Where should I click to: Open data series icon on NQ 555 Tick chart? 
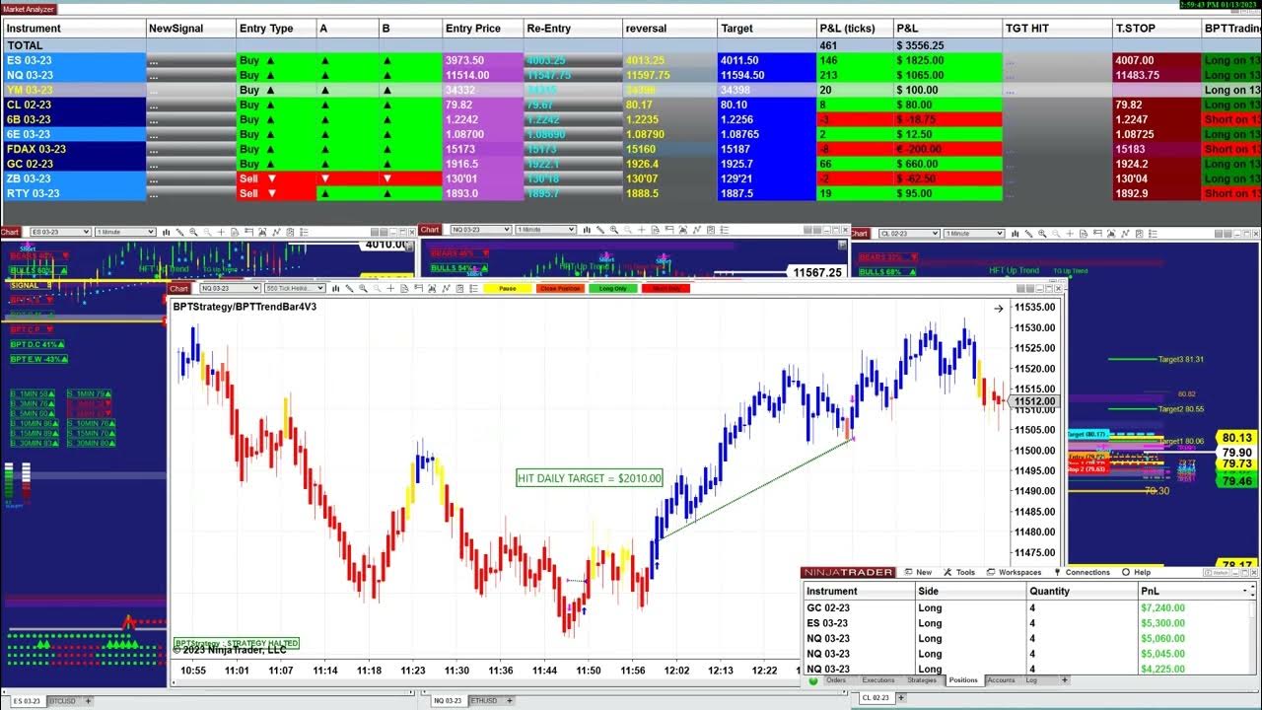(x=432, y=288)
